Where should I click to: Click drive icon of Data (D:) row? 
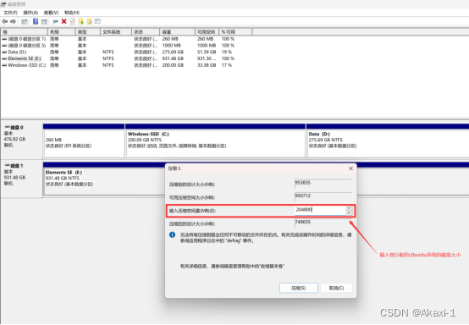(4, 52)
